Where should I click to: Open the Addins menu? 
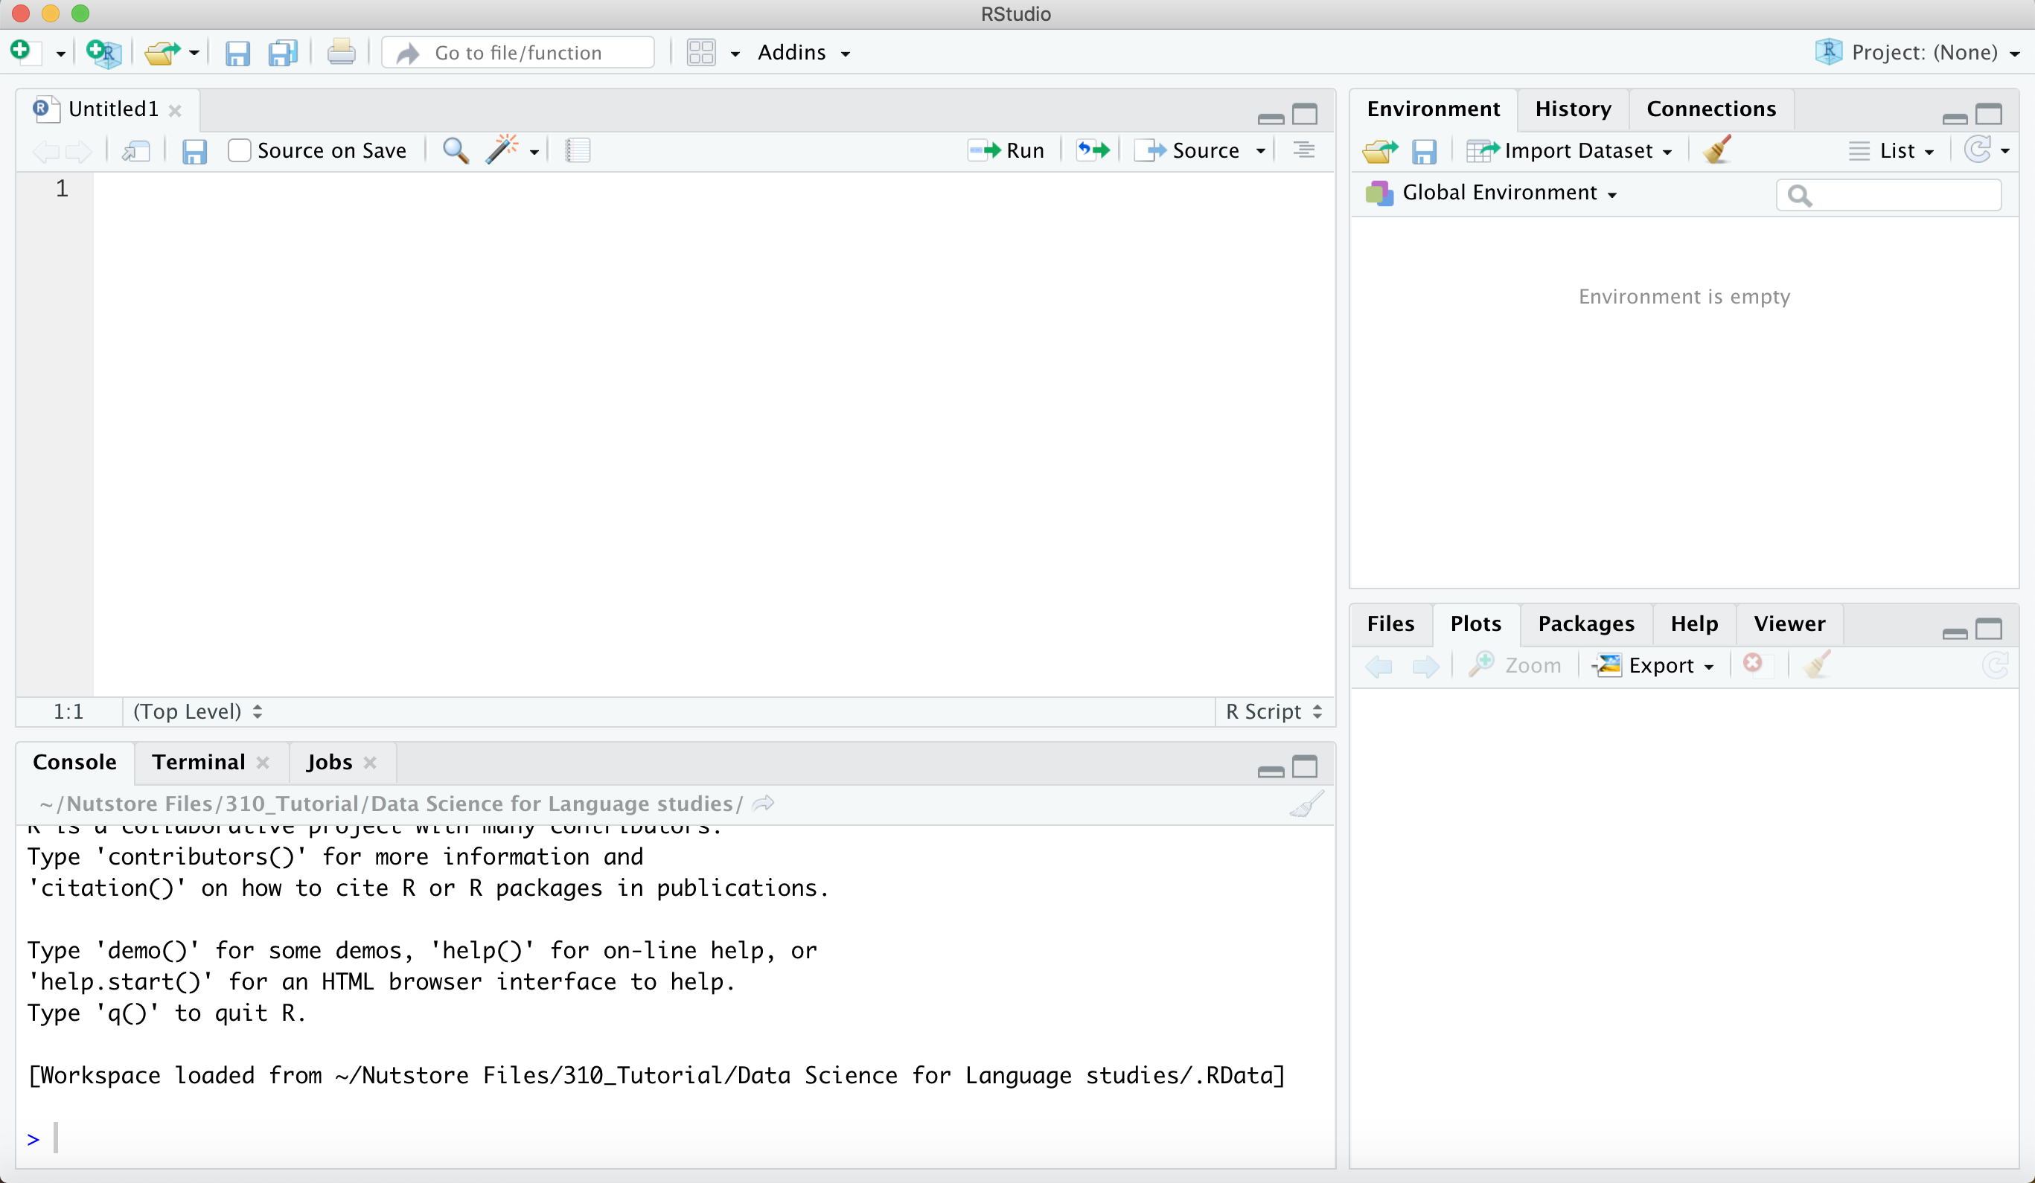point(803,52)
